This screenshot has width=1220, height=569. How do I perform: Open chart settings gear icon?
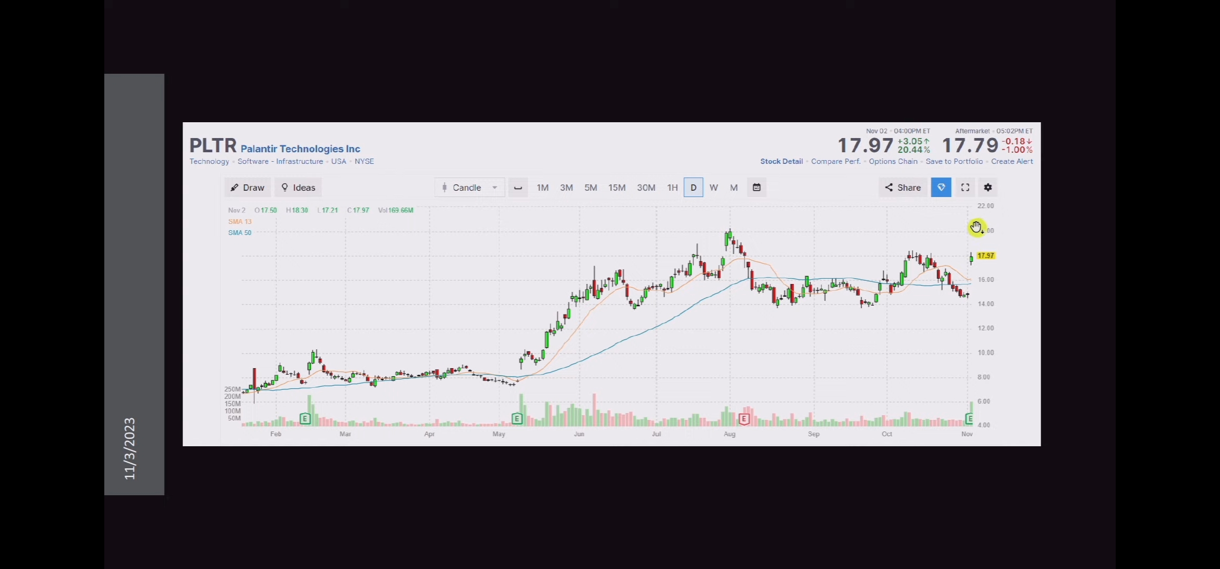[x=988, y=188]
